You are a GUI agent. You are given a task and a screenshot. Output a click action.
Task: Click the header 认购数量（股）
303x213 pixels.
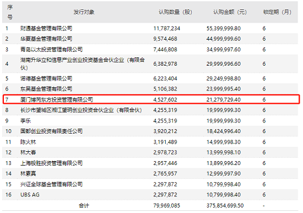[175, 12]
